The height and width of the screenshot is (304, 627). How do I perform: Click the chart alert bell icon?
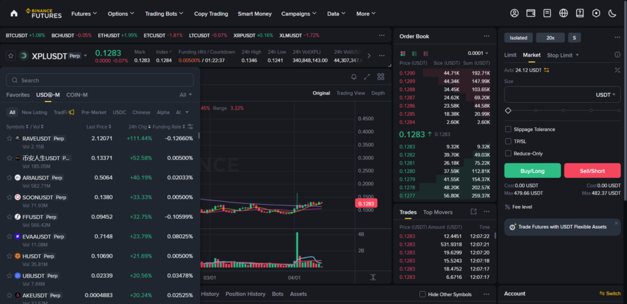tap(353, 76)
